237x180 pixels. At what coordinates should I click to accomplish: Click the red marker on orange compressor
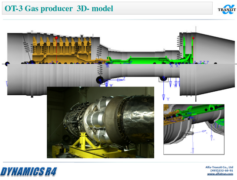(56, 38)
